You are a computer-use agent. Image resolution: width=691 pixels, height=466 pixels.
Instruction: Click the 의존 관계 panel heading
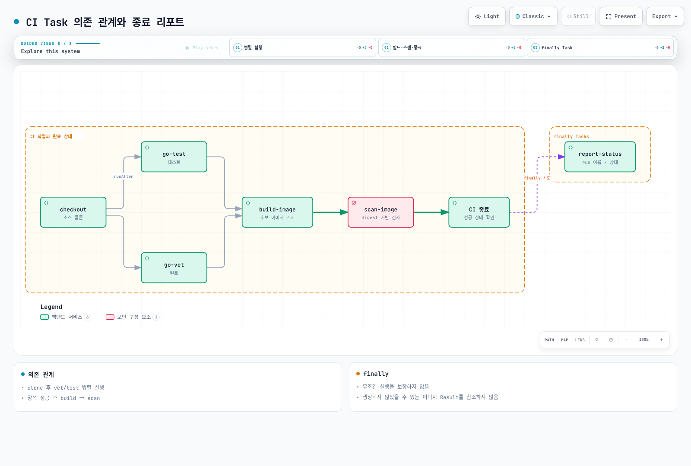[41, 375]
